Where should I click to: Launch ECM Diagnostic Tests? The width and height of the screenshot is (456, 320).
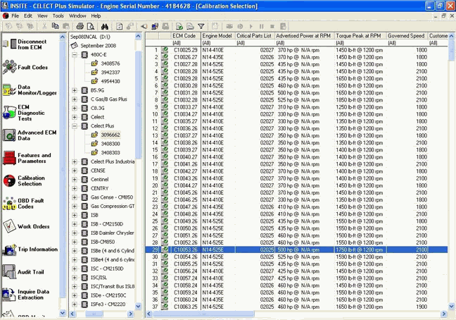click(x=24, y=113)
